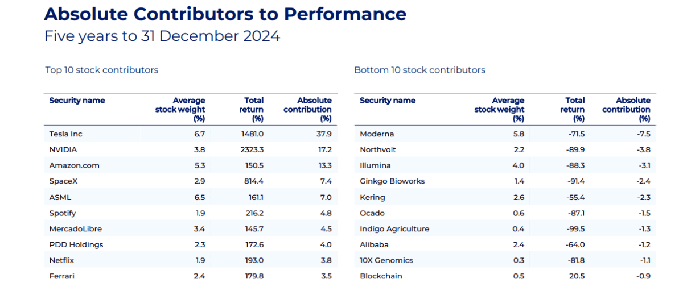
Task: Select the Blockchain row label
Action: [x=381, y=276]
